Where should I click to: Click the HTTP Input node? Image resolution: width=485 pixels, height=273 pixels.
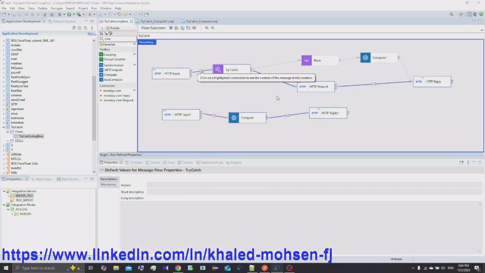click(x=171, y=74)
